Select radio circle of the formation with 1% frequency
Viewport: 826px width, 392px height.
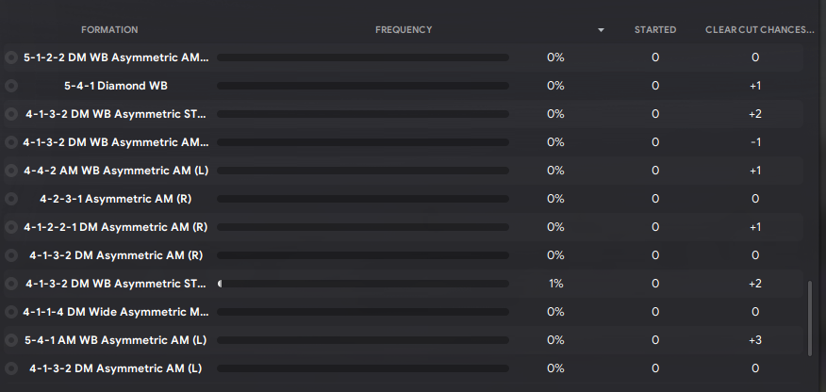[11, 284]
